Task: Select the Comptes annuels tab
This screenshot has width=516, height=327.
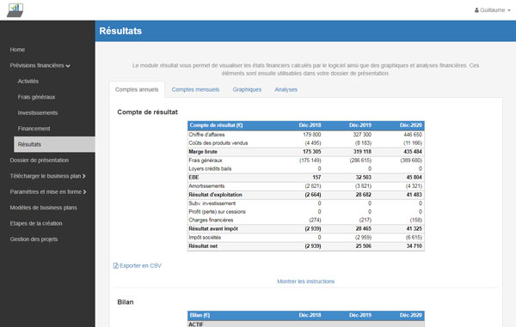Action: coord(137,89)
